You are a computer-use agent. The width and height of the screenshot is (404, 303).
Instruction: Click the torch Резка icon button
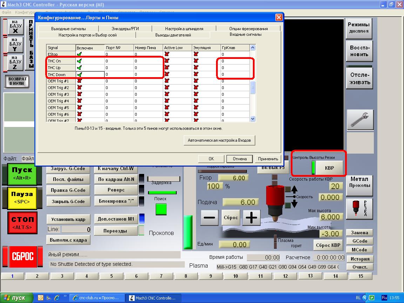(359, 209)
